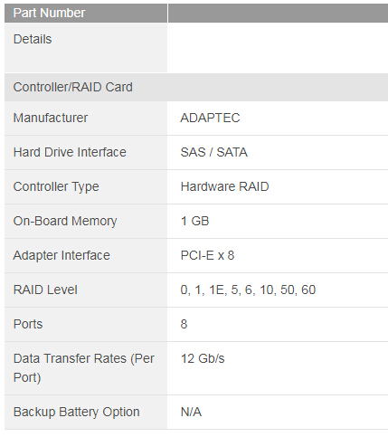The width and height of the screenshot is (388, 437).
Task: Select the N/A battery option value
Action: [x=191, y=412]
